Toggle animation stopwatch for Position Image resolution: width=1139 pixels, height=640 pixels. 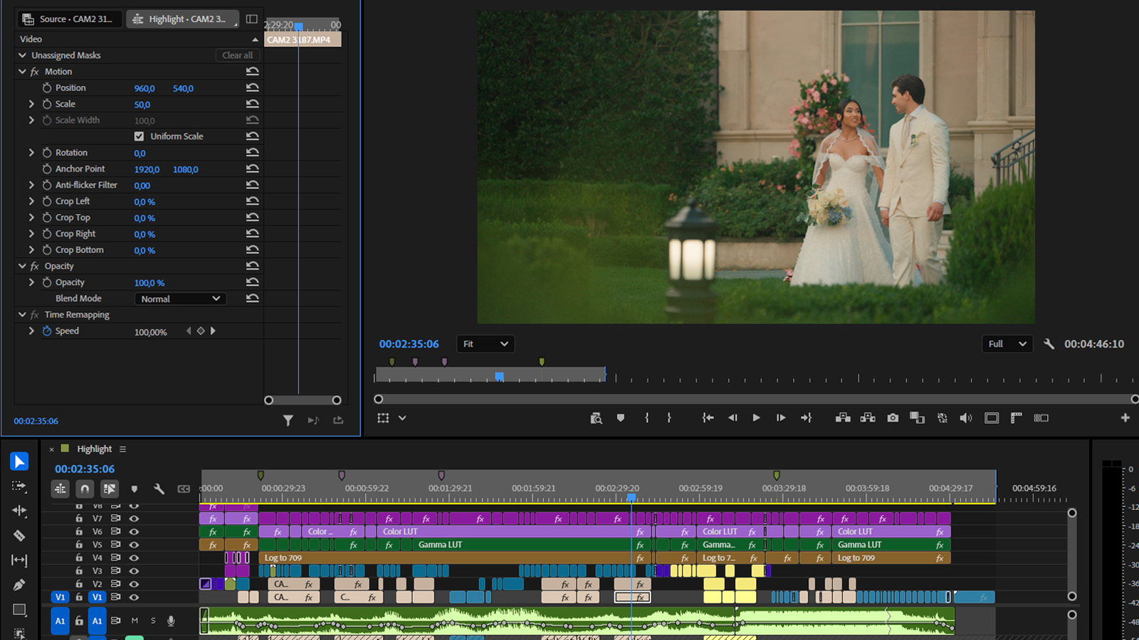point(46,87)
